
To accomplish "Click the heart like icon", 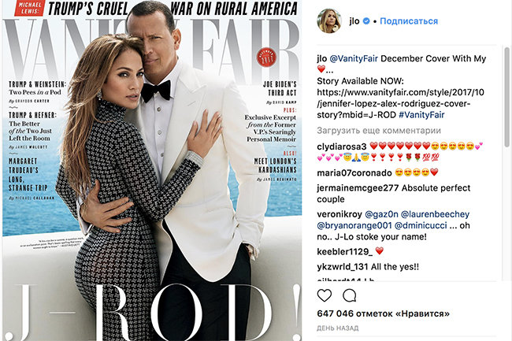I will [x=325, y=295].
